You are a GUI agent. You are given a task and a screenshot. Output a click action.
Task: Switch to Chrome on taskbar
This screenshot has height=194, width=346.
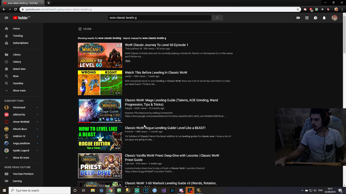[110, 190]
